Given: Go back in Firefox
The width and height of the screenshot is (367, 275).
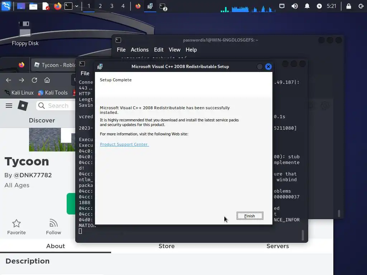Looking at the screenshot, I should 9,80.
